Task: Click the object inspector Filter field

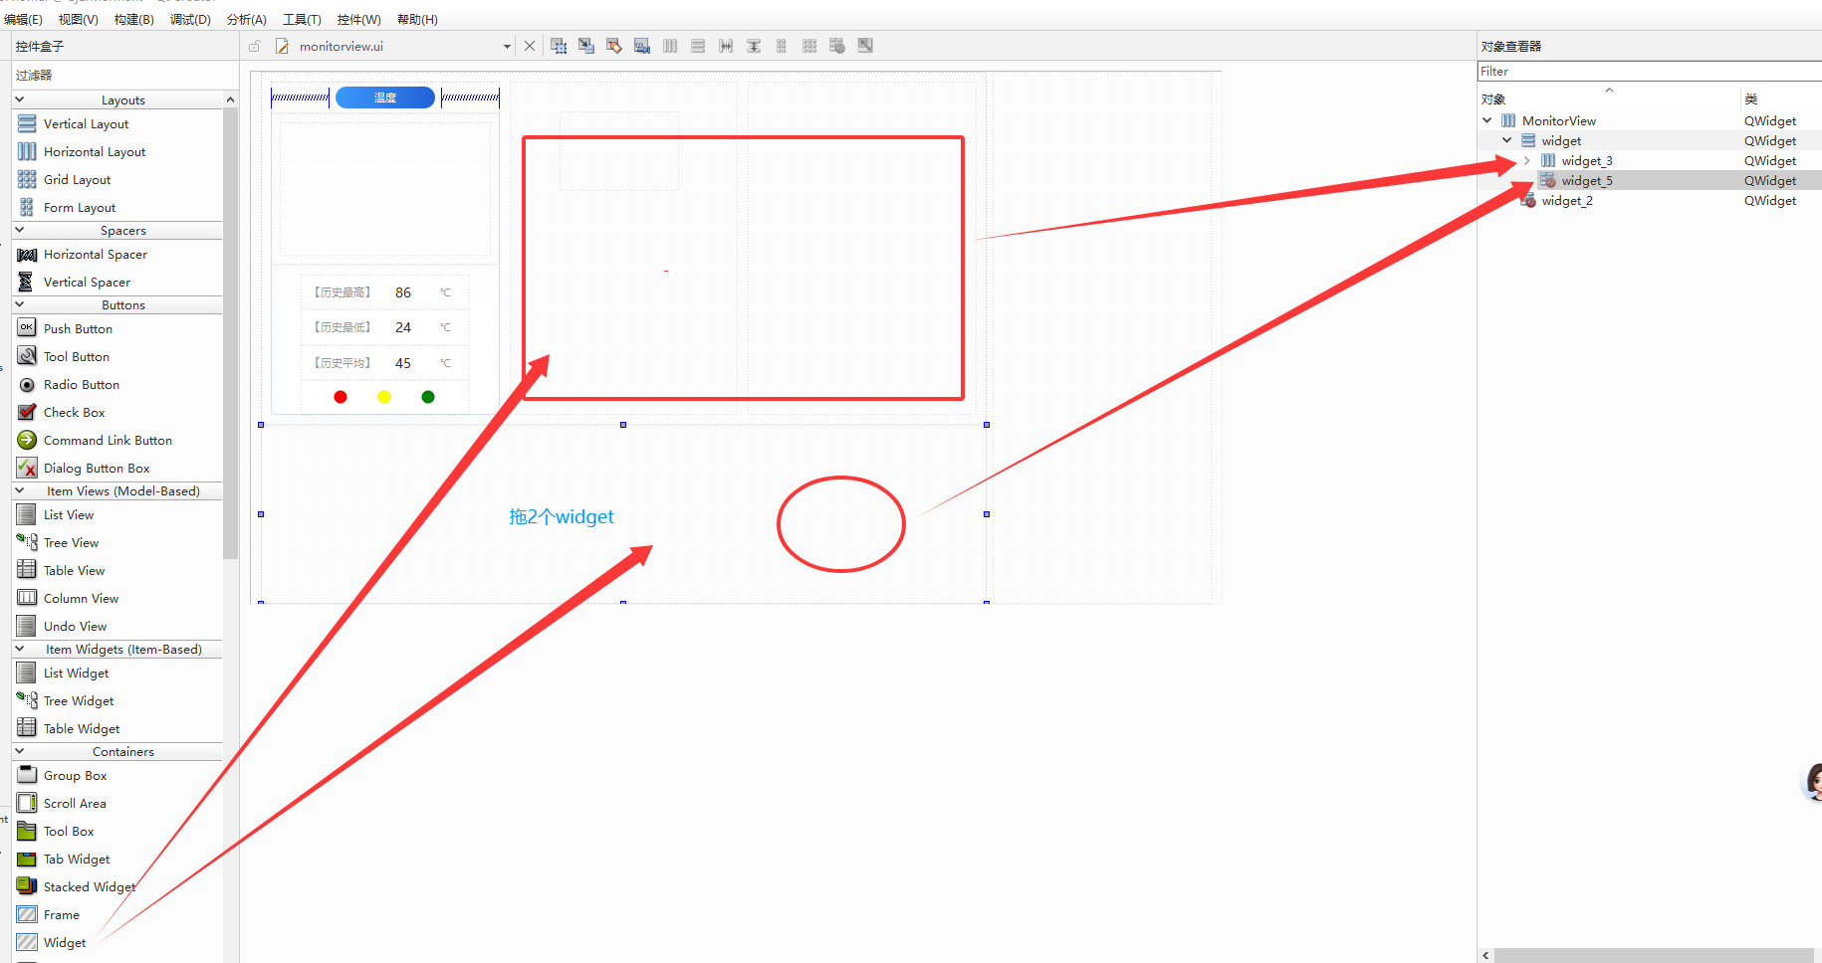Action: (x=1650, y=72)
